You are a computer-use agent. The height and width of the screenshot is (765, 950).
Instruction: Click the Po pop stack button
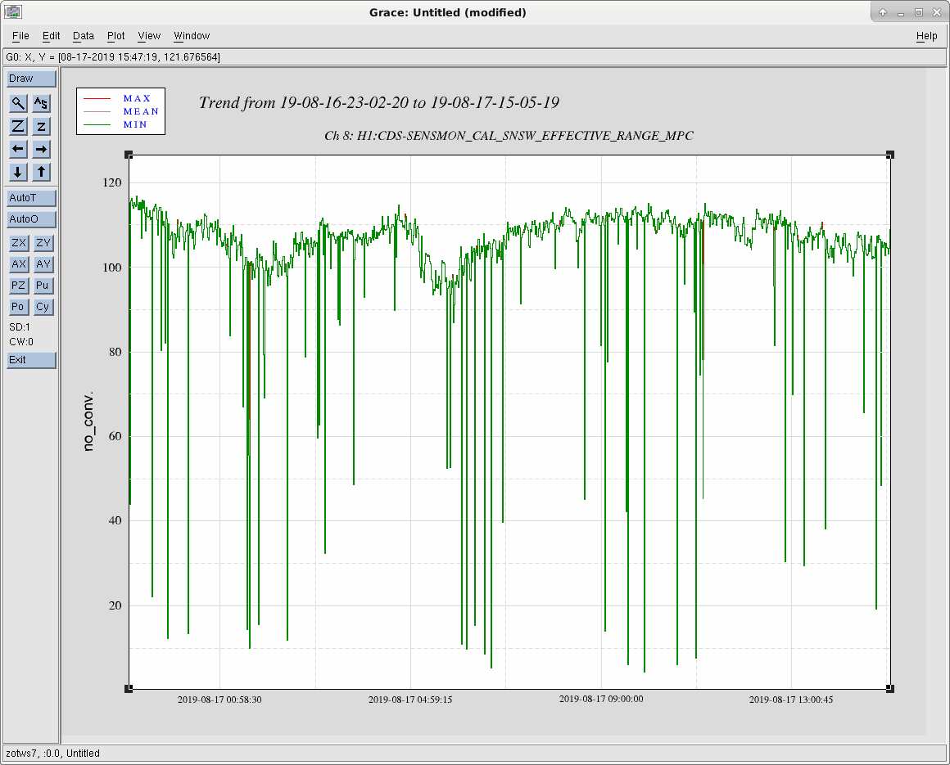pos(19,306)
